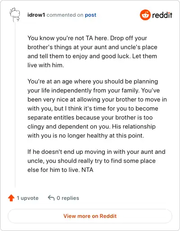180x231 pixels.
Task: Click the orange Reddit Snoo logo
Action: pyautogui.click(x=145, y=15)
